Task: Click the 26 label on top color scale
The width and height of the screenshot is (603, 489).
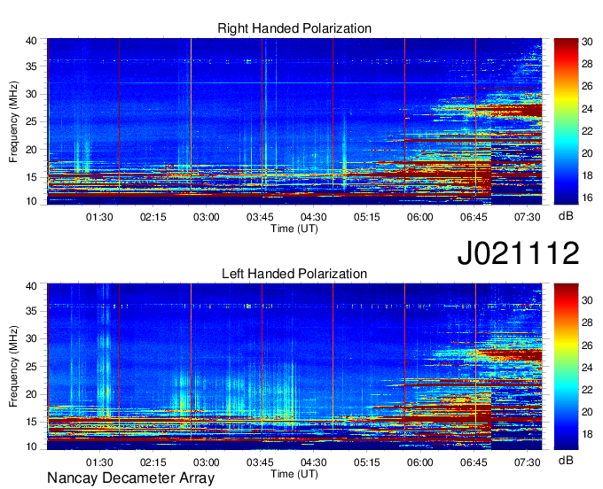Action: click(587, 86)
